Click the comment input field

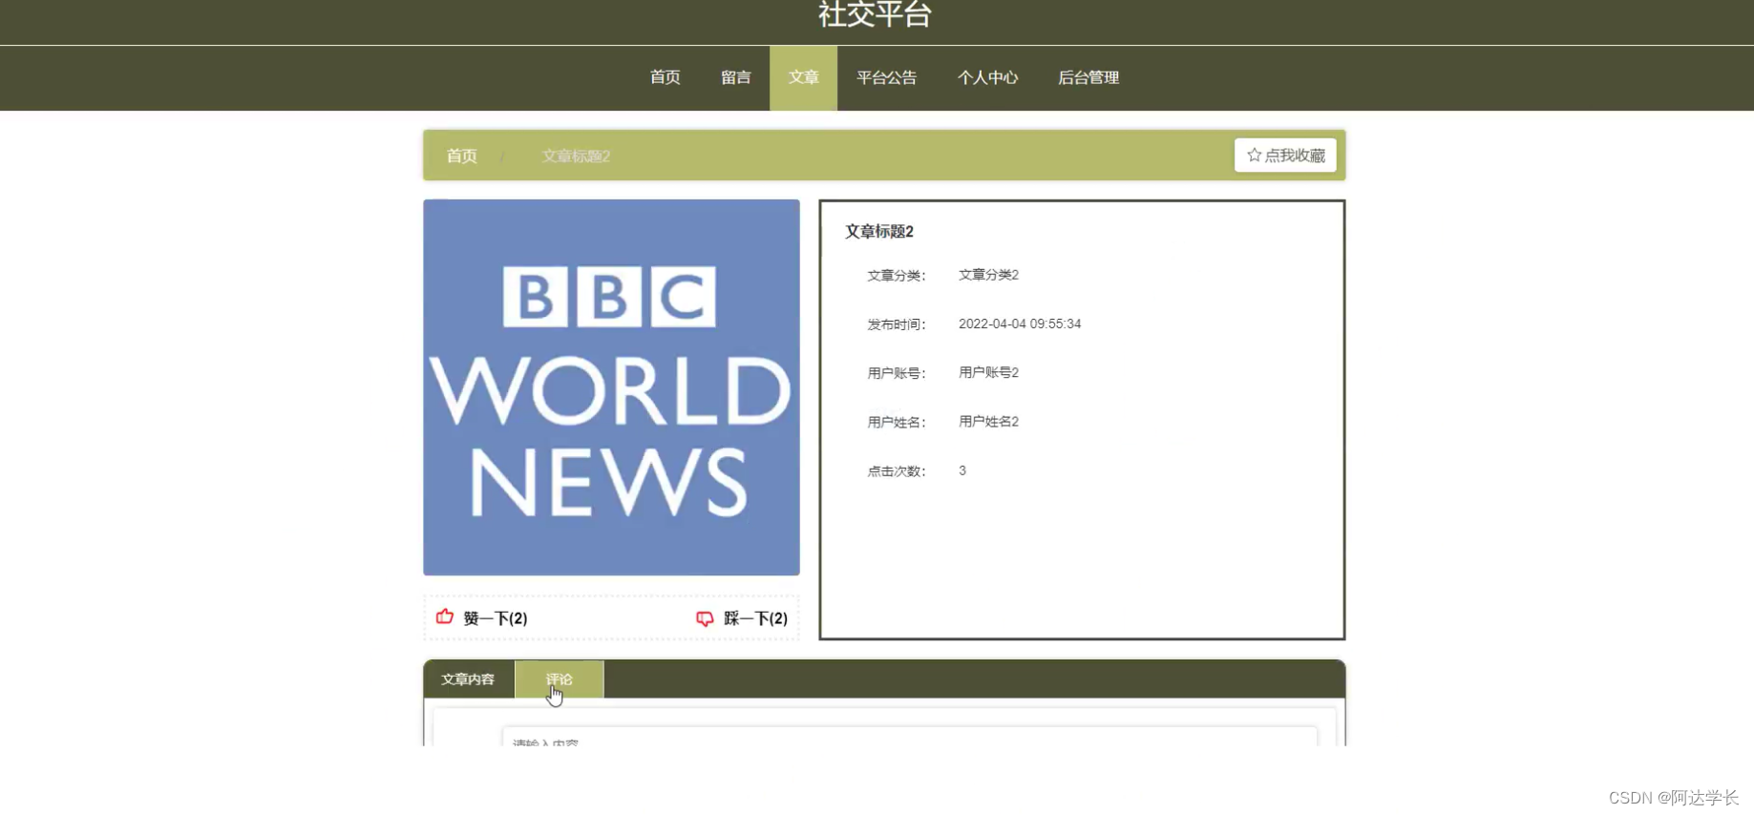coord(910,737)
